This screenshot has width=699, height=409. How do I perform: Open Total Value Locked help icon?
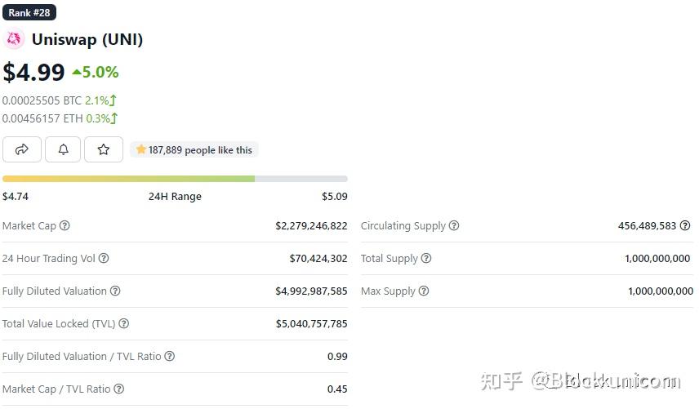[124, 324]
